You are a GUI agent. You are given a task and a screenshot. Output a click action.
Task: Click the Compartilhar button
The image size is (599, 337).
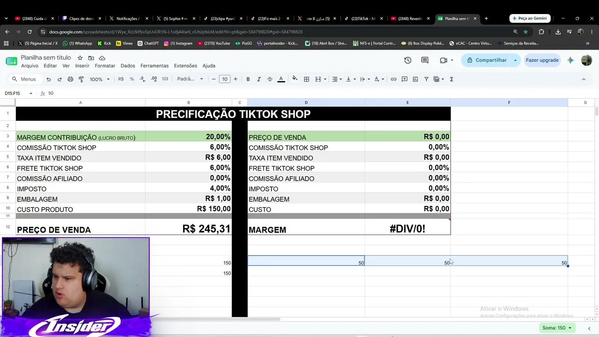point(487,60)
